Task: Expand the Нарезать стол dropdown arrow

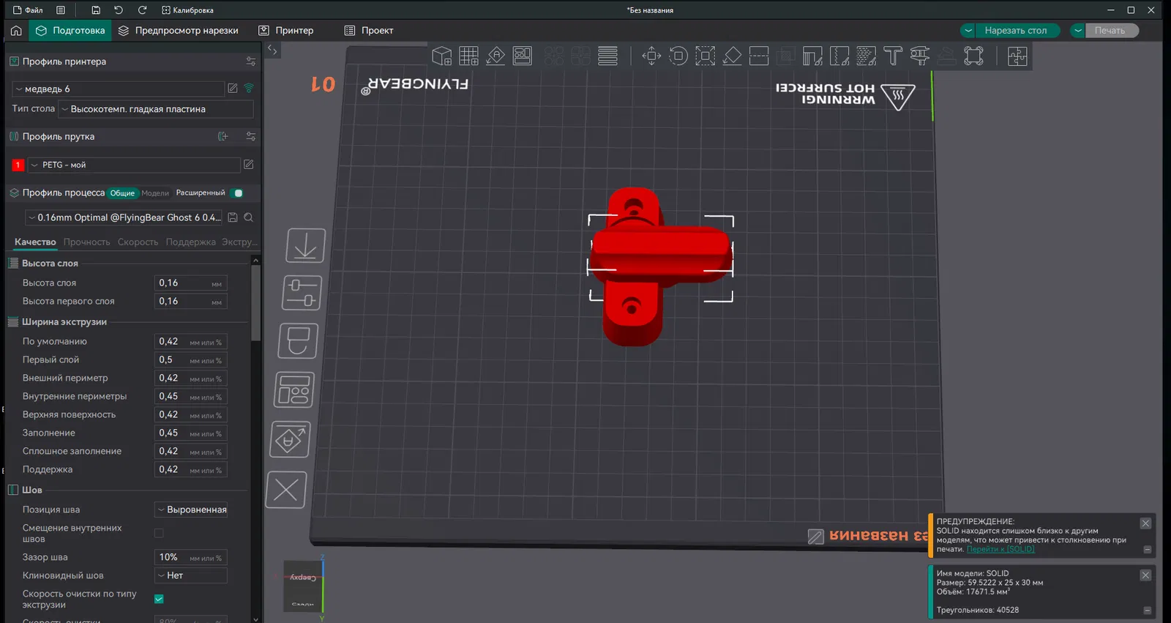Action: [x=968, y=31]
